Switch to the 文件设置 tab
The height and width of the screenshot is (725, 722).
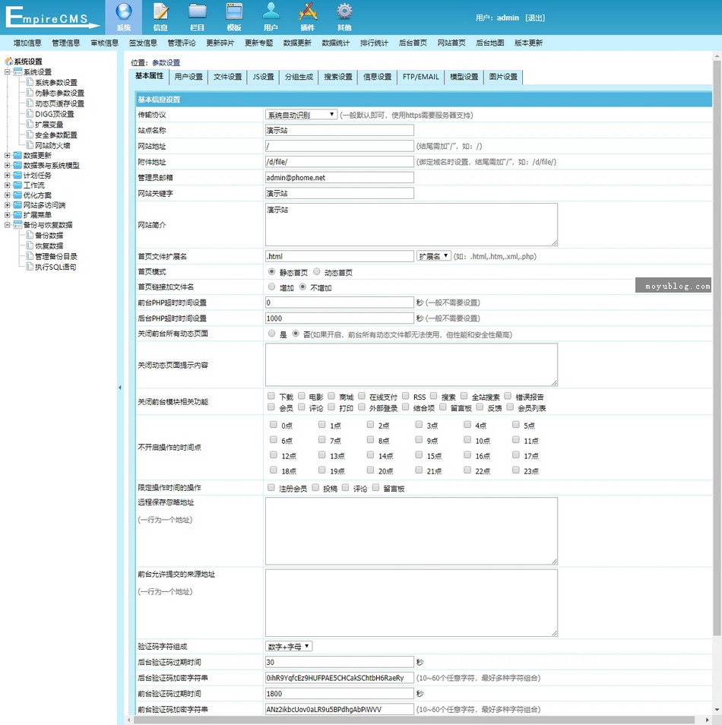point(227,77)
